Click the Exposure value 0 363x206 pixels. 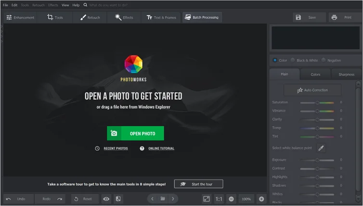[x=341, y=160]
